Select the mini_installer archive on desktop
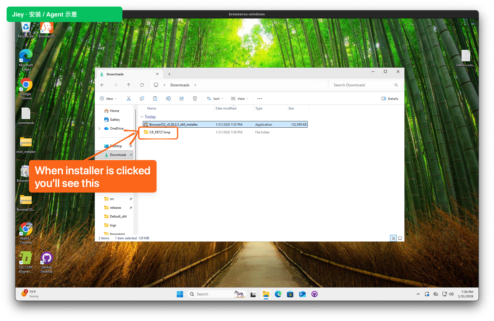Image resolution: width=494 pixels, height=321 pixels. coord(26,145)
